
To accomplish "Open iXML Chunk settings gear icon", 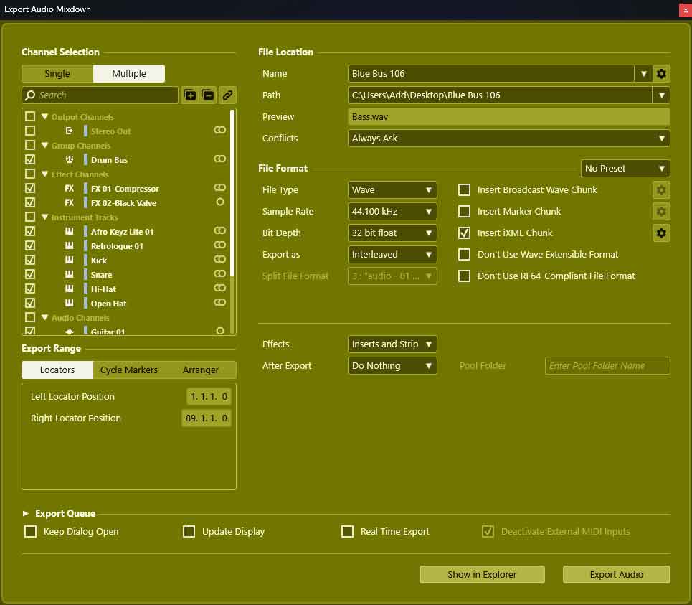I will pos(661,233).
